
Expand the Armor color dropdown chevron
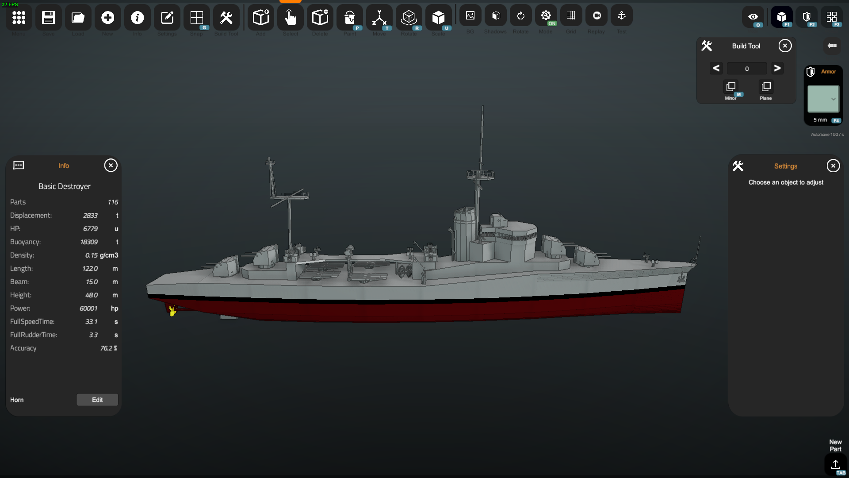click(x=833, y=99)
